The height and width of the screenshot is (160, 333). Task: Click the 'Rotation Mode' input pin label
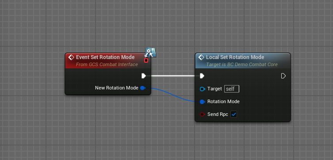223,101
